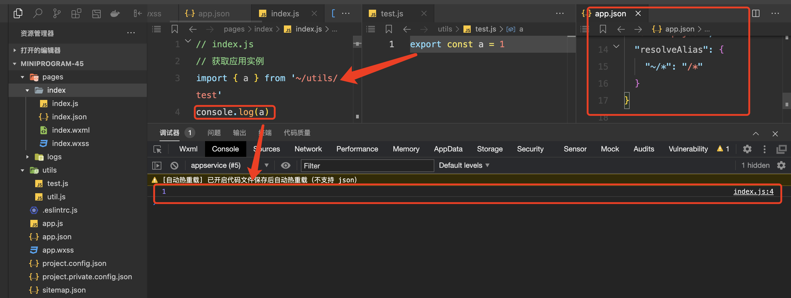Screen dimensions: 791x298
Task: Collapse the sidebar with the arrow icon
Action: click(x=138, y=13)
